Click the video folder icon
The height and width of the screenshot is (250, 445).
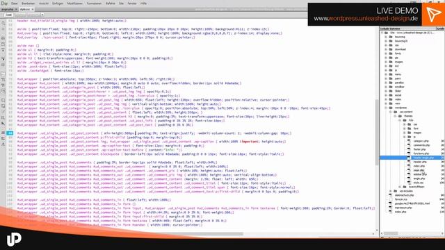[x=391, y=99]
